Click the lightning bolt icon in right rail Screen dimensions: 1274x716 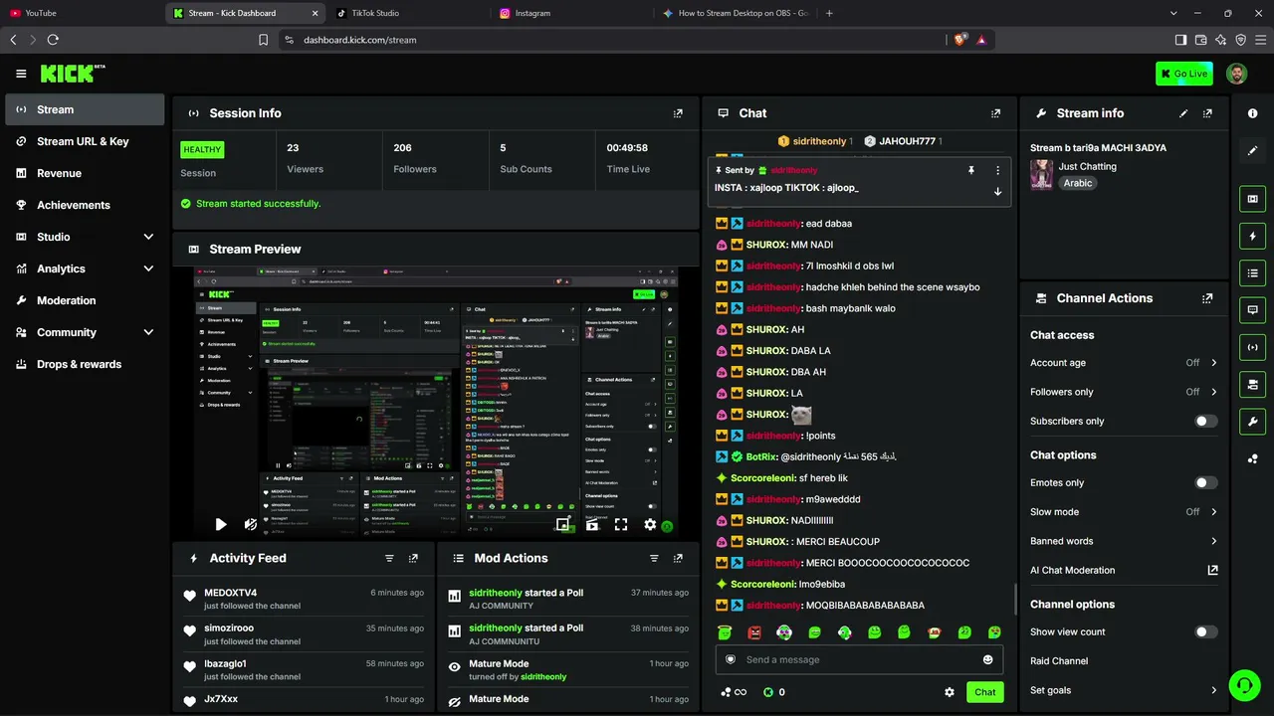point(1253,237)
